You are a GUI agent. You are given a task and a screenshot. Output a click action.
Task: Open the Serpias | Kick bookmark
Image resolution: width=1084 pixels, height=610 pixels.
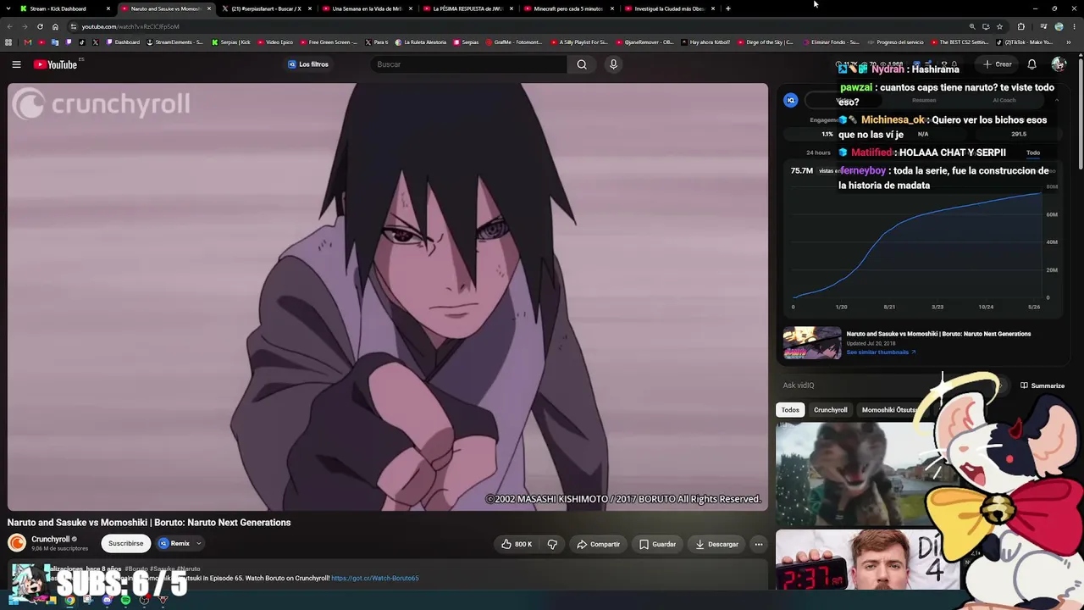(x=231, y=42)
